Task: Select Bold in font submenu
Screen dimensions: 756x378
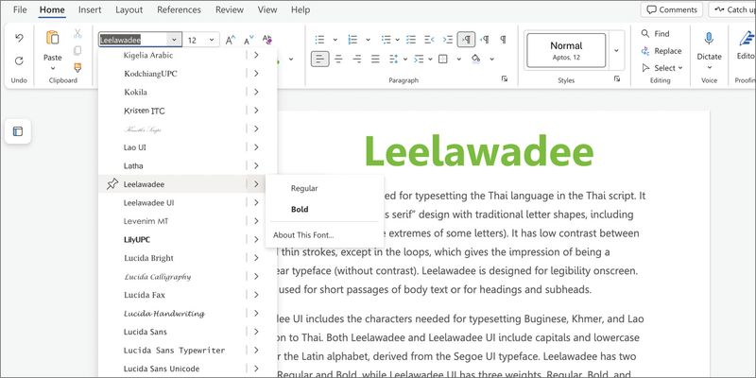Action: [x=300, y=210]
